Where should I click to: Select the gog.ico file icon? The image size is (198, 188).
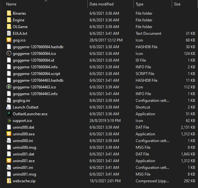coord(9,40)
